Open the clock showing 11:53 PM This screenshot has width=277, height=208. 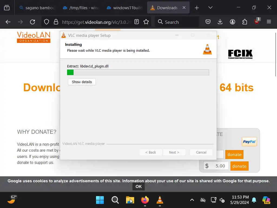pos(240,200)
